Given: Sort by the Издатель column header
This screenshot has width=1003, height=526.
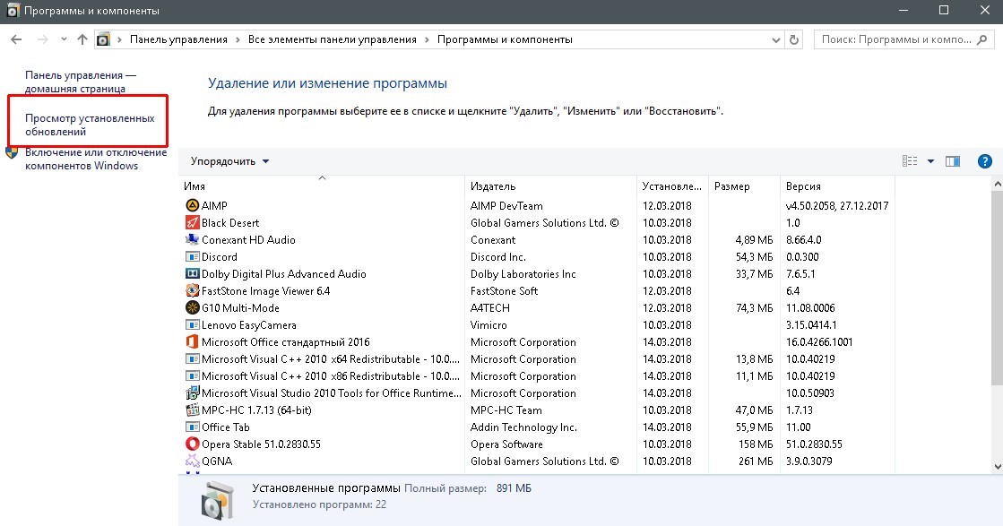Looking at the screenshot, I should (x=550, y=186).
